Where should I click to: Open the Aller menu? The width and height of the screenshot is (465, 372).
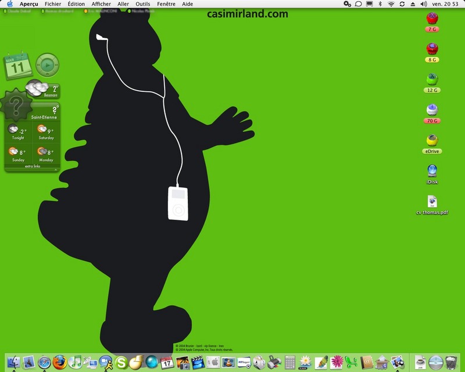(x=123, y=4)
